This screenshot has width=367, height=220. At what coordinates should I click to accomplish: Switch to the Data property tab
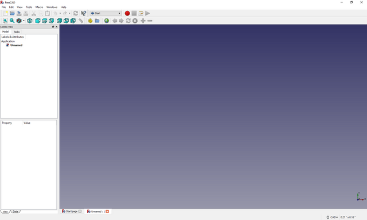pyautogui.click(x=15, y=211)
